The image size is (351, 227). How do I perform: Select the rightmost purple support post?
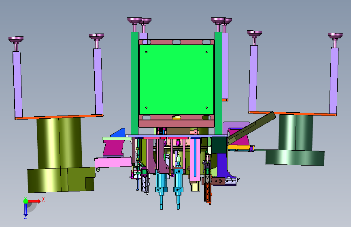pos(334,81)
